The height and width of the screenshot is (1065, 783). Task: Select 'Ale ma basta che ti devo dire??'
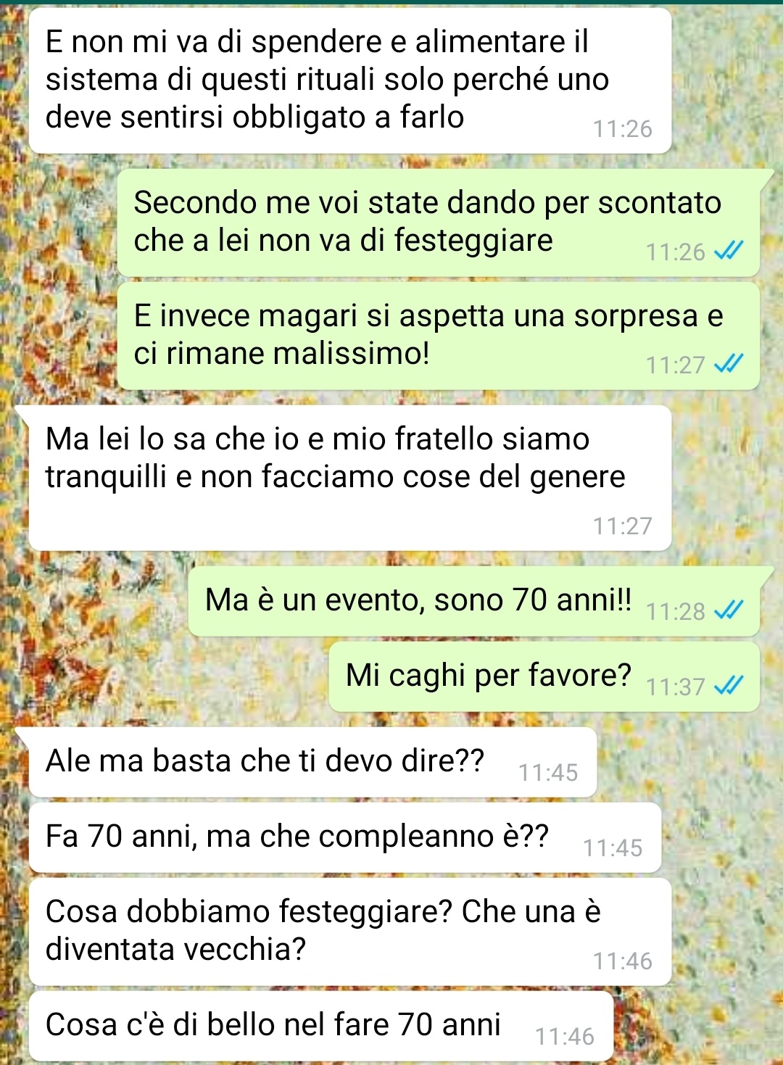pyautogui.click(x=312, y=762)
